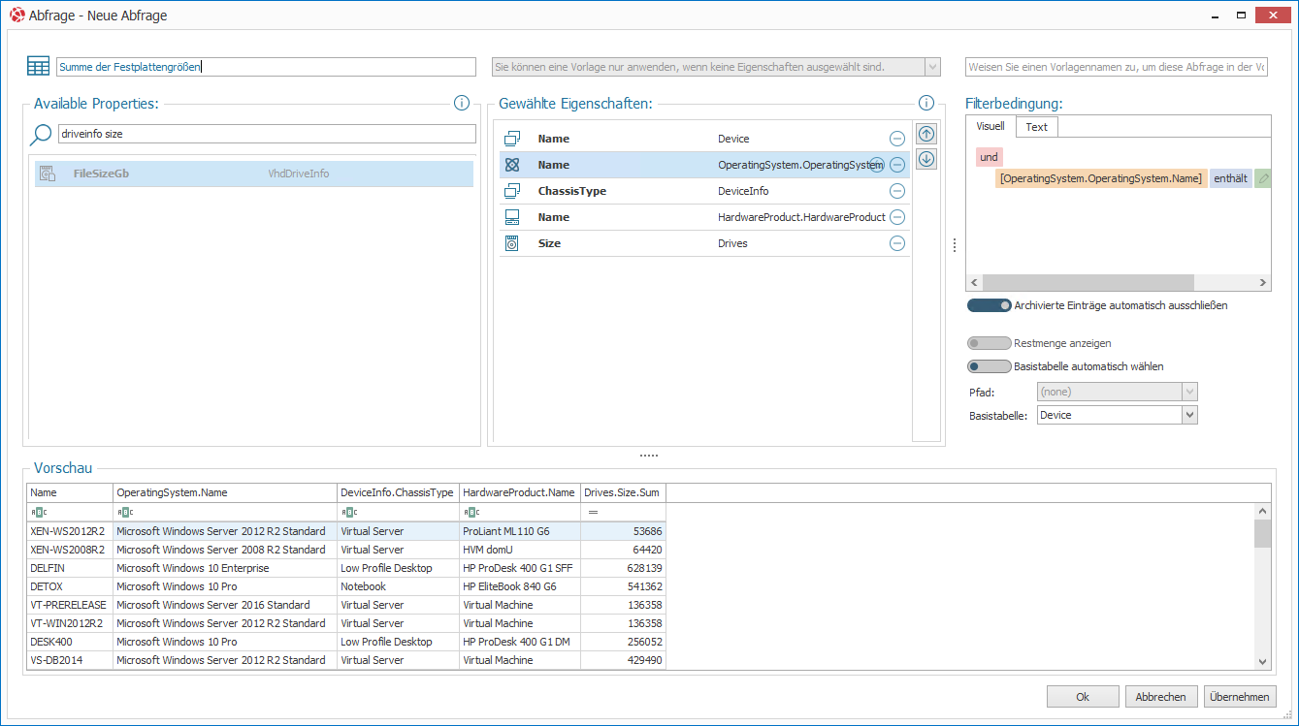The width and height of the screenshot is (1299, 726).
Task: Open the Basistabelle dropdown
Action: pos(1189,415)
